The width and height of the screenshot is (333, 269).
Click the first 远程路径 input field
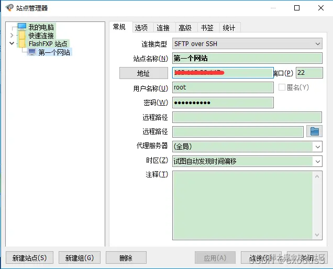247,117
